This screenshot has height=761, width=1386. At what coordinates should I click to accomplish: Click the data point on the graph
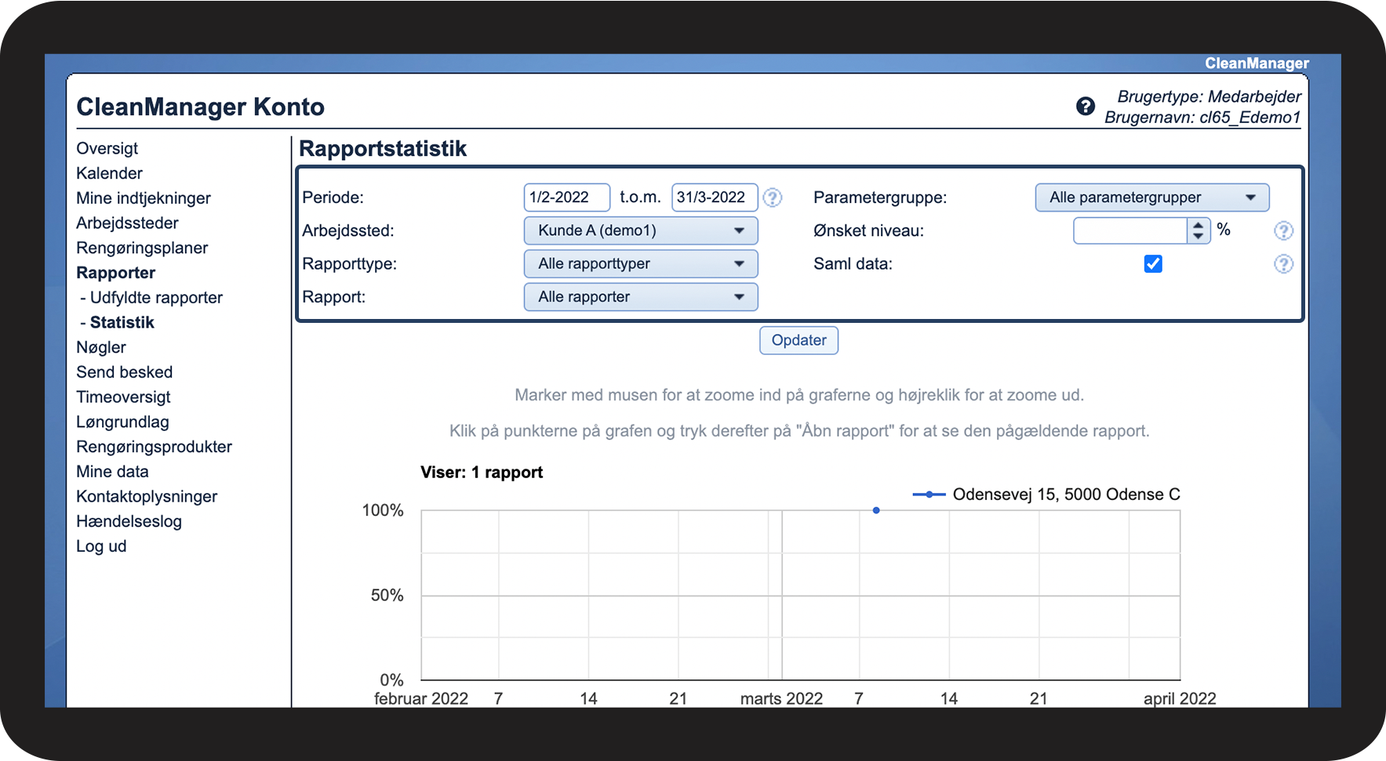click(876, 510)
